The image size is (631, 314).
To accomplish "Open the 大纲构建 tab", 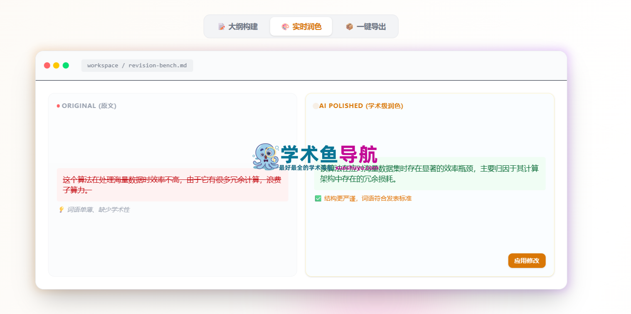I will click(x=238, y=27).
